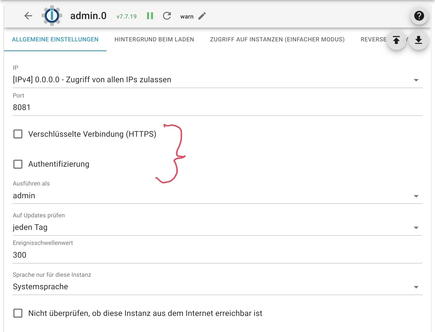Viewport: 435px width, 332px height.
Task: Check 'Nicht überprüfen, ob diese Instanz erreichbar ist'
Action: coord(18,313)
